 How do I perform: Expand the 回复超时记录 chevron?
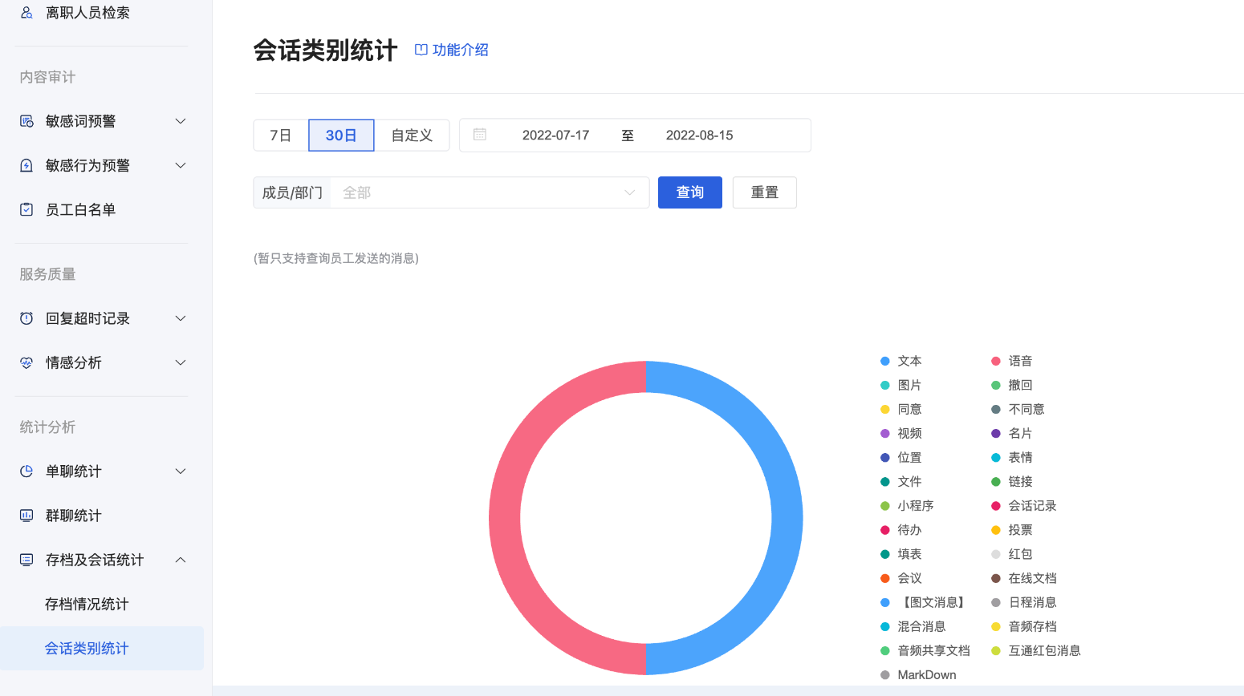pyautogui.click(x=181, y=318)
